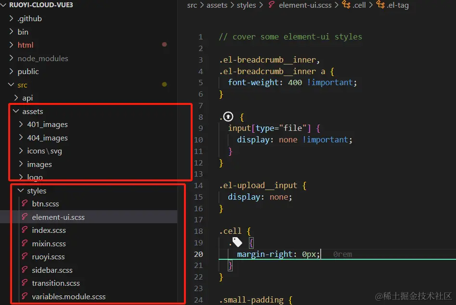Click the '// cover some element-ui styles' comment
456x305 pixels.
(x=290, y=37)
